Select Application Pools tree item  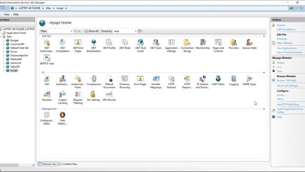[16, 33]
